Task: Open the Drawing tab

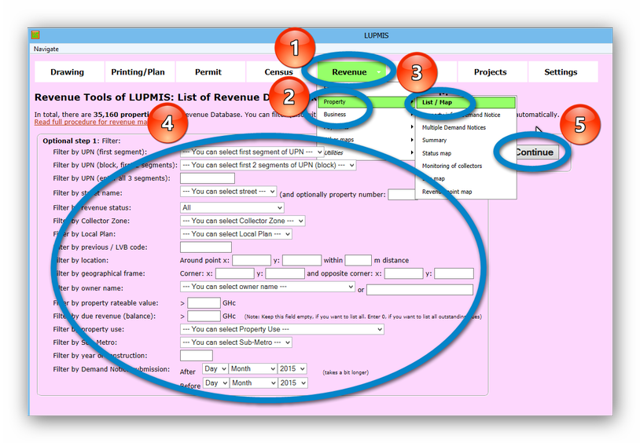Action: pos(68,72)
